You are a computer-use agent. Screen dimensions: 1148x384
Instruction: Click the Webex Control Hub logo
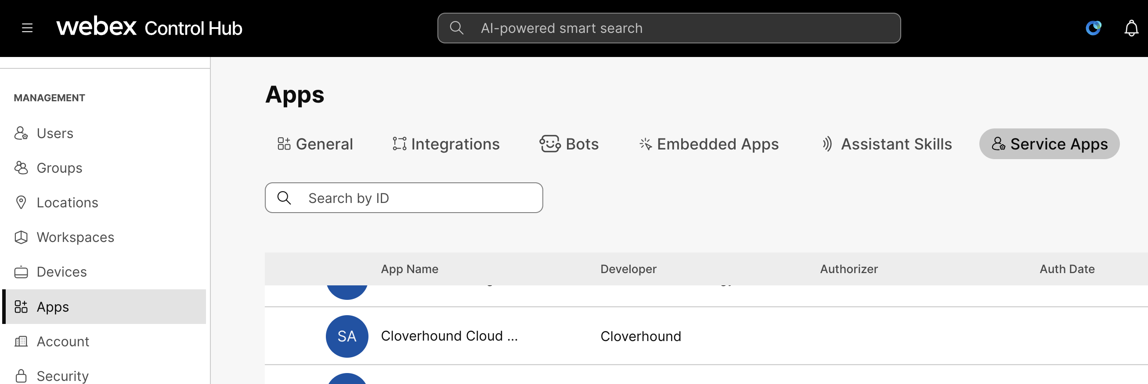point(149,28)
